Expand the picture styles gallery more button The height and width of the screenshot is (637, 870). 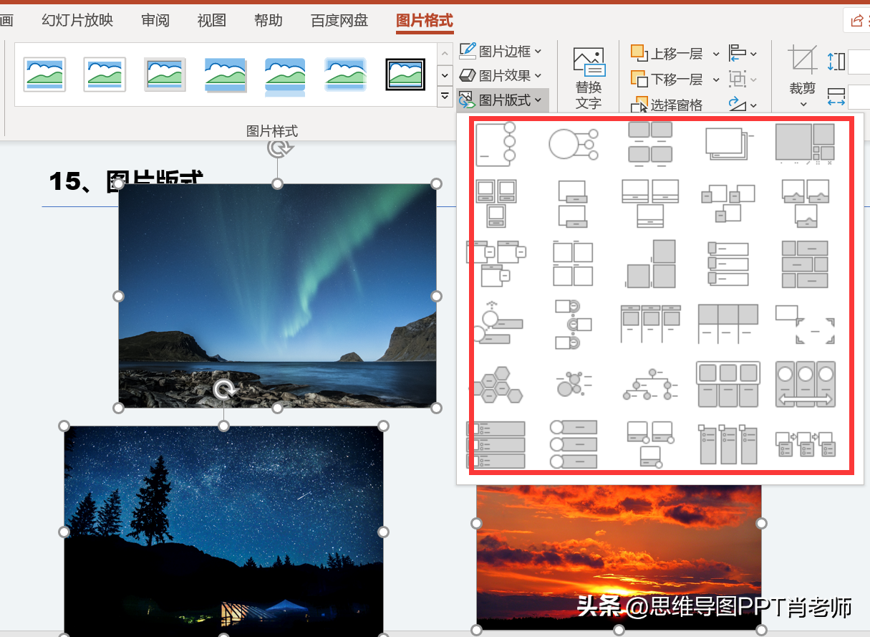445,95
